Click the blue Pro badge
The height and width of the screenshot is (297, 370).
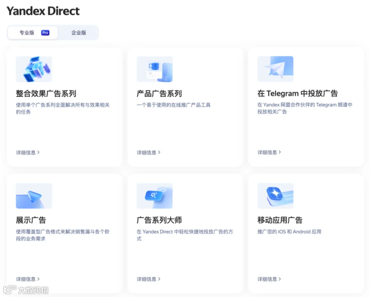coord(45,33)
